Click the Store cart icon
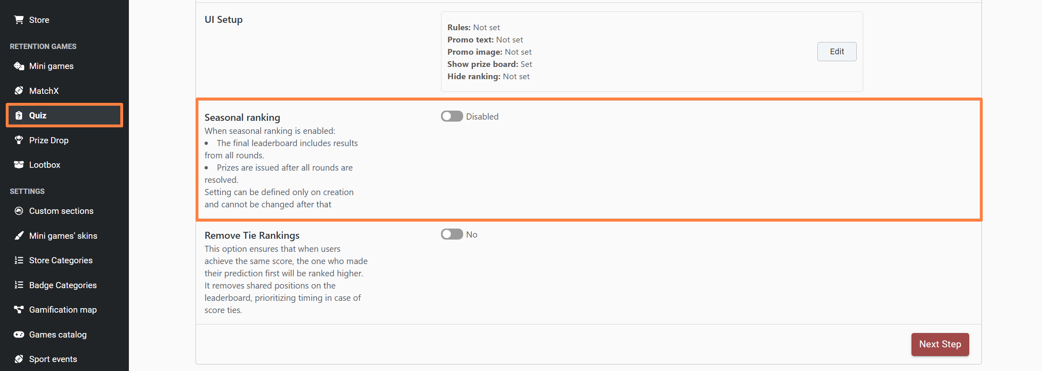The width and height of the screenshot is (1042, 371). click(19, 20)
